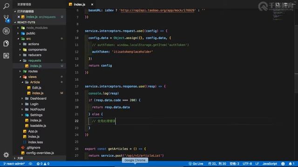Open the Manage gear settings icon
298x167 pixels.
6,155
